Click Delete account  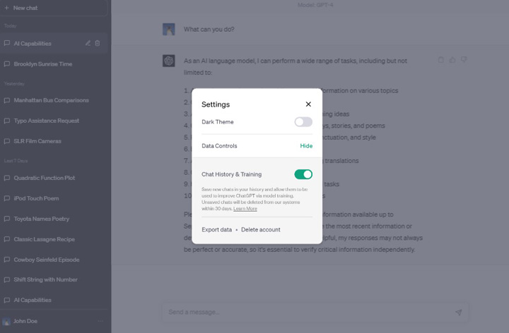pyautogui.click(x=260, y=230)
